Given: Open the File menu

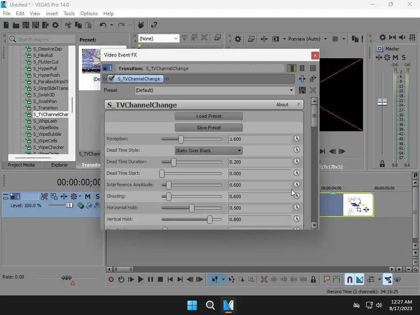Looking at the screenshot, I should click(x=7, y=14).
